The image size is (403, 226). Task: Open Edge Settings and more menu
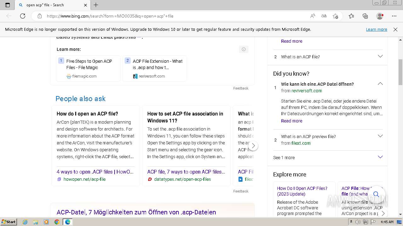click(x=394, y=16)
